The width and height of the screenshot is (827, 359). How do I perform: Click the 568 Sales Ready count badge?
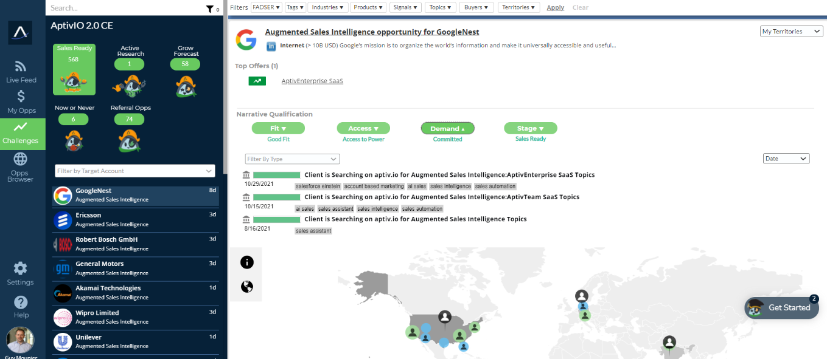(74, 59)
